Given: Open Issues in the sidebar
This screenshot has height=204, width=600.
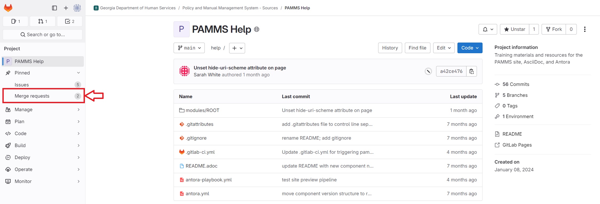Looking at the screenshot, I should point(43,85).
